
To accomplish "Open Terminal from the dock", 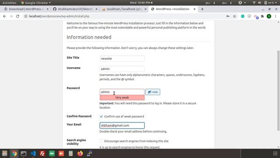I will [24, 154].
